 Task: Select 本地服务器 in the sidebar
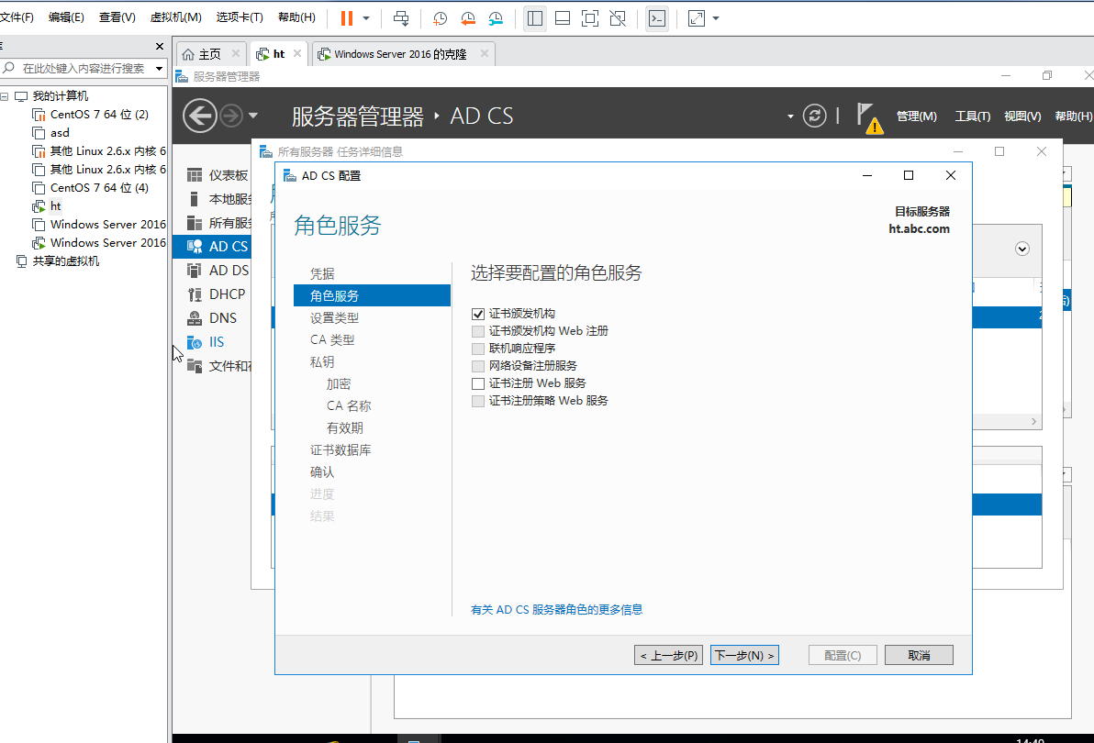[x=218, y=199]
